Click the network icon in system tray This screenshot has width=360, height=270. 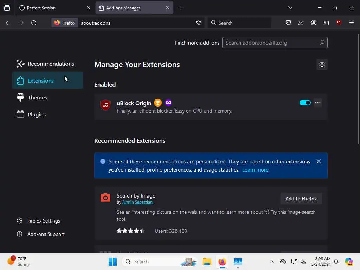click(x=294, y=262)
